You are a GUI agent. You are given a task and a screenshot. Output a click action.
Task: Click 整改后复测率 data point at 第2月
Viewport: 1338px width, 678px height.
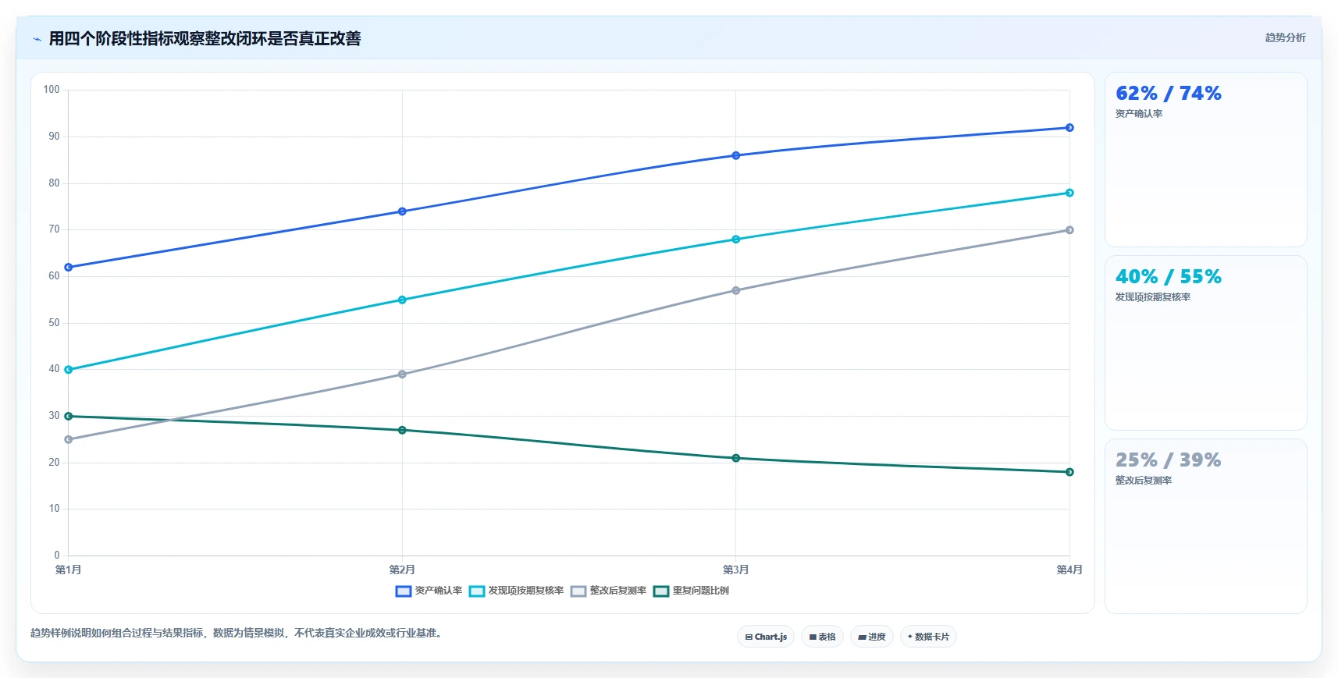pos(402,374)
